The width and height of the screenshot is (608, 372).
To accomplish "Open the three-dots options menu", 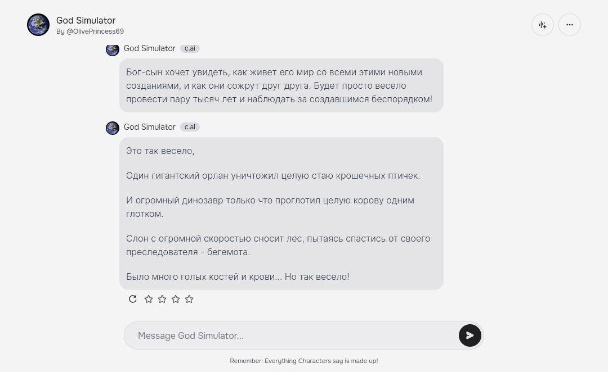I will (570, 25).
